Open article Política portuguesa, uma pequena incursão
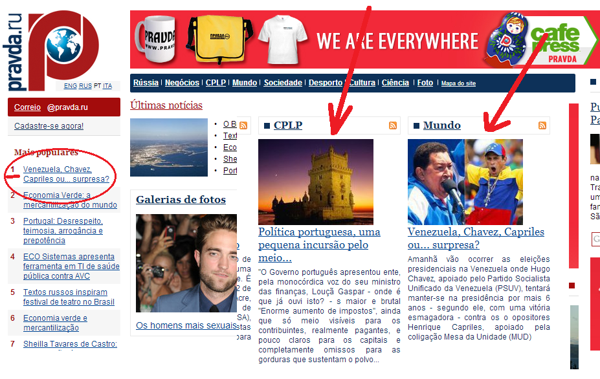The width and height of the screenshot is (600, 379). (319, 244)
